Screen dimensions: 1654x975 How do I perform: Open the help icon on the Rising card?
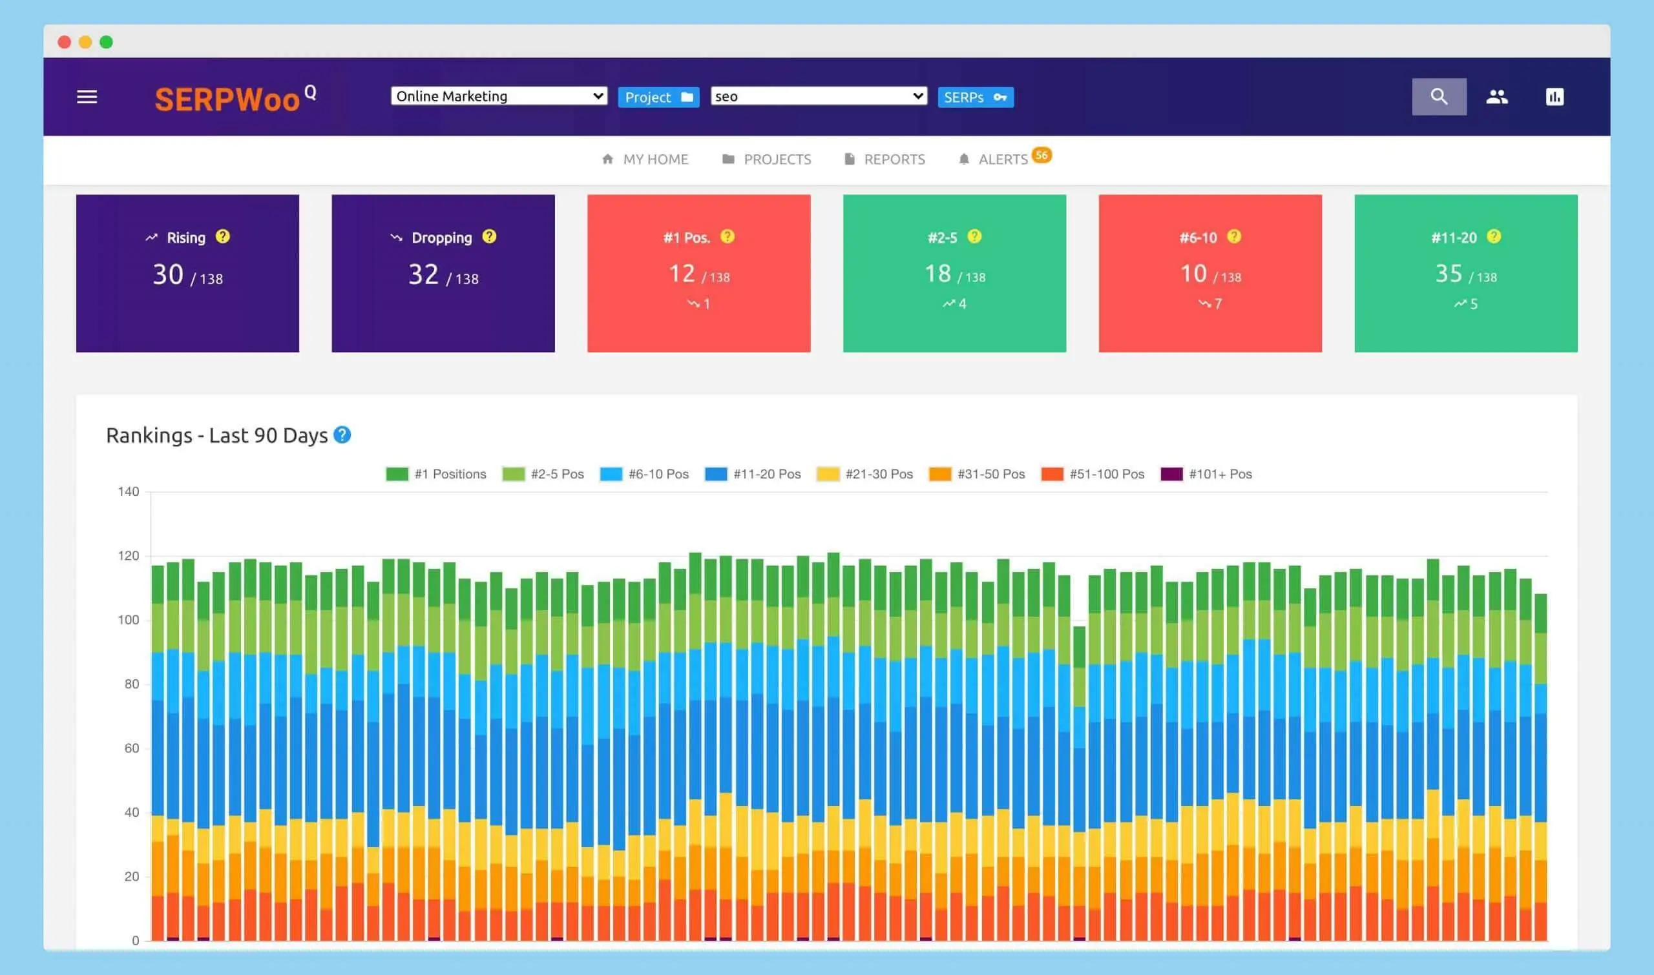[222, 237]
